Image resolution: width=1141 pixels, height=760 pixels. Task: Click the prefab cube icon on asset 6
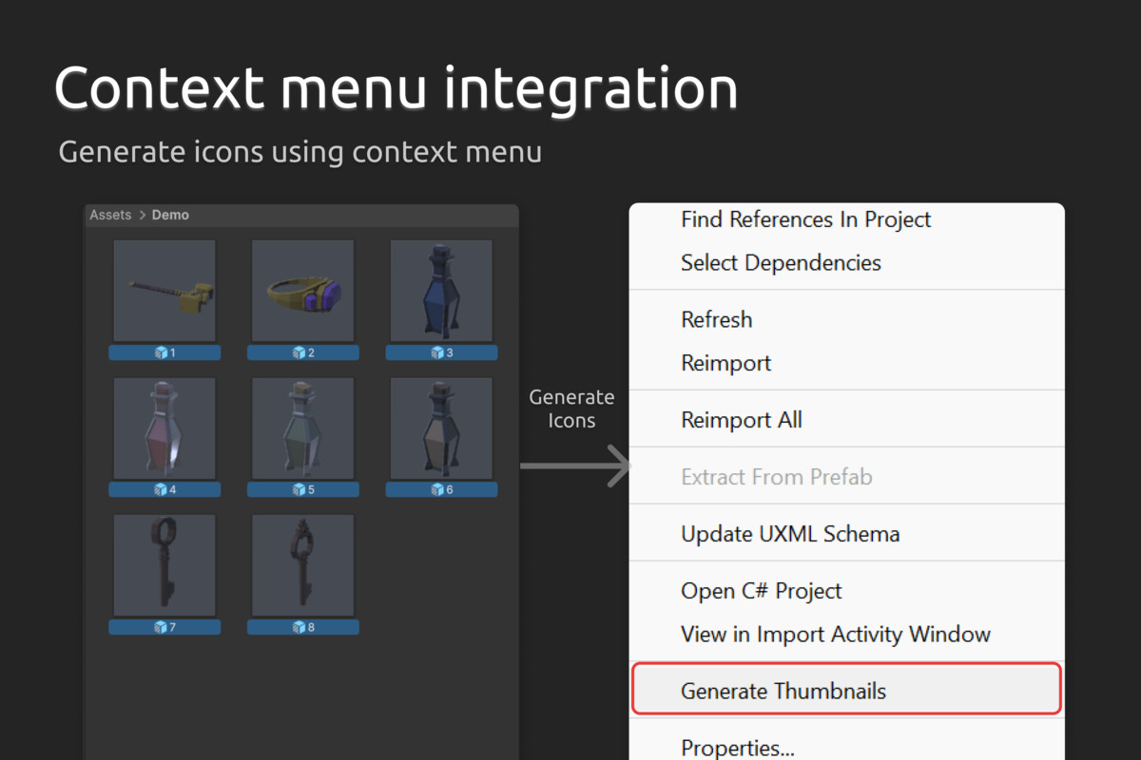coord(435,489)
